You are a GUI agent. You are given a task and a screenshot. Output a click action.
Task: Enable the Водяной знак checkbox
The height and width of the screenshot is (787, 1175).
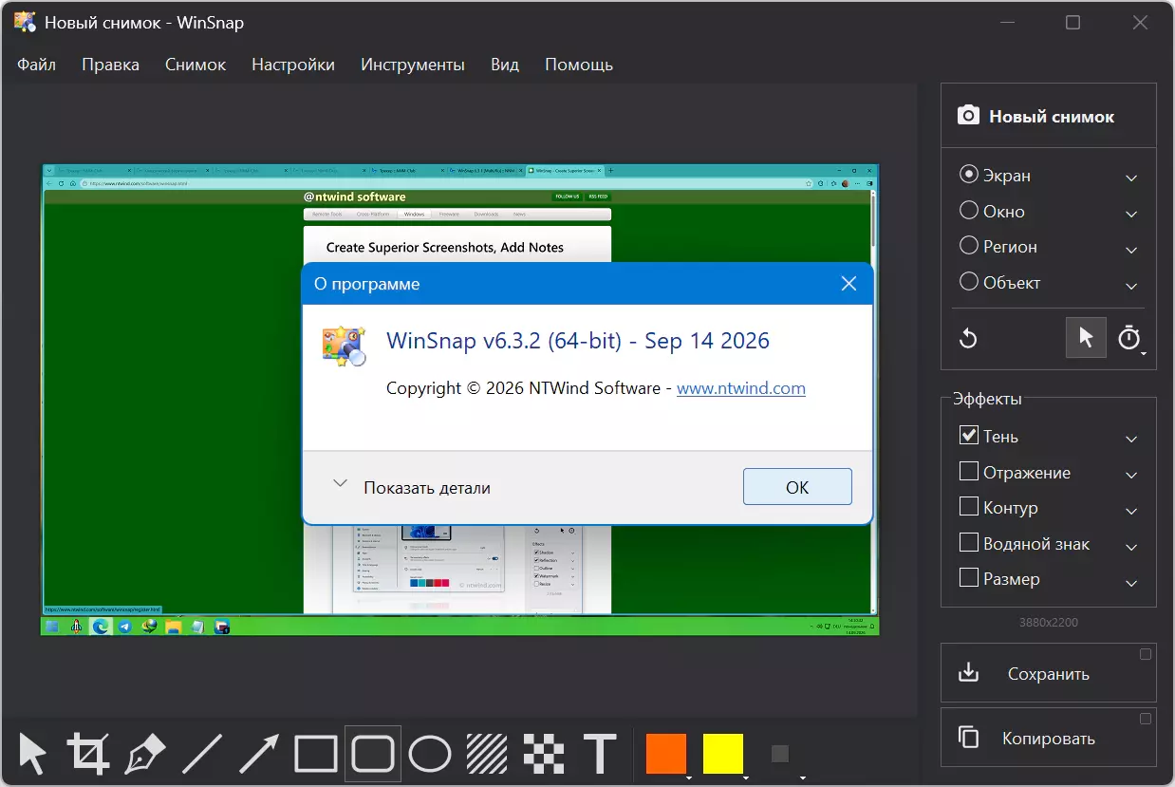click(x=969, y=542)
